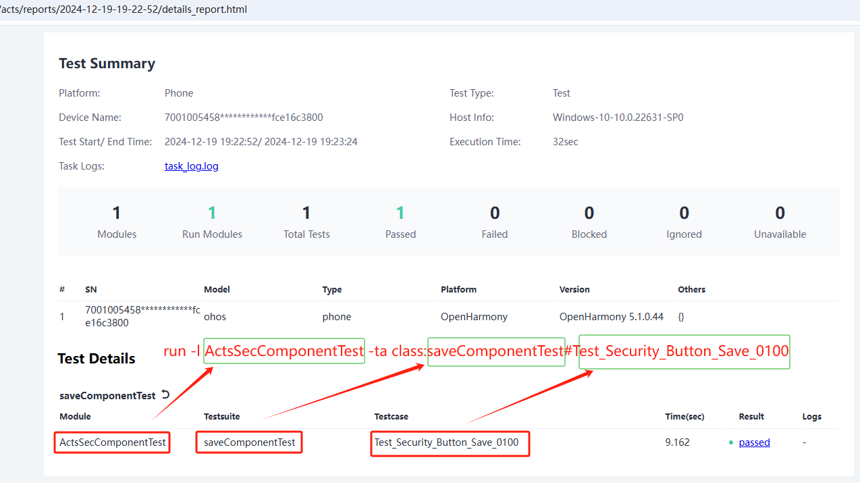Click the Others column header

pyautogui.click(x=691, y=289)
